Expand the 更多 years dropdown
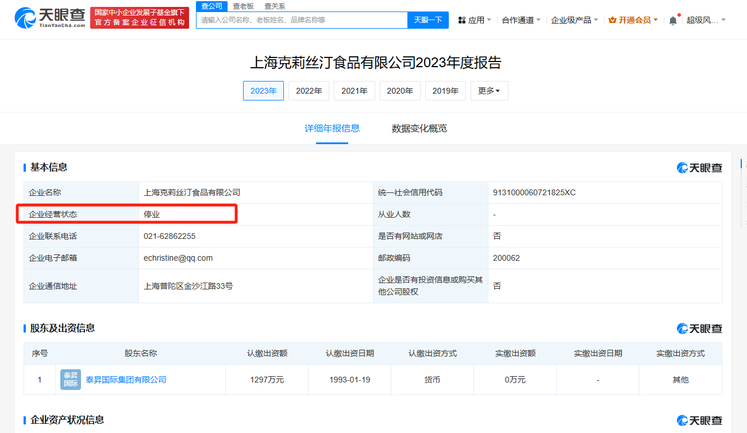 [x=490, y=91]
